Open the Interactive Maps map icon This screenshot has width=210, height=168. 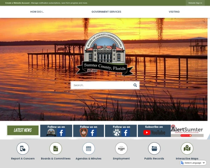coord(187,148)
